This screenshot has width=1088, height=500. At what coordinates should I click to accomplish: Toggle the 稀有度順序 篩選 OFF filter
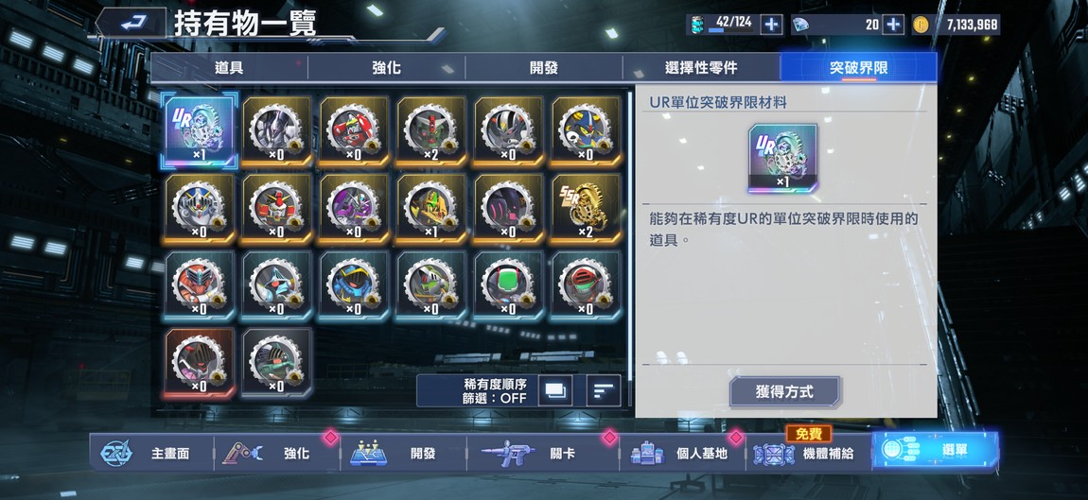click(x=495, y=391)
